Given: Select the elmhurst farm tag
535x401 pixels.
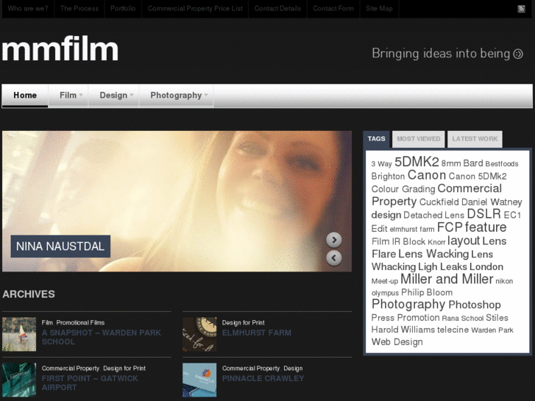Looking at the screenshot, I should pos(412,229).
